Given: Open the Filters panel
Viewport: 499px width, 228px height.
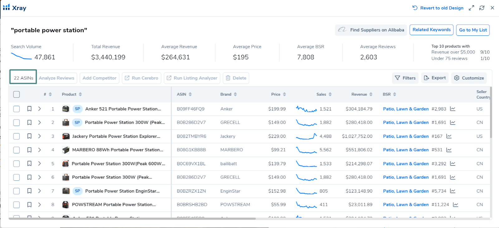Looking at the screenshot, I should coord(405,78).
